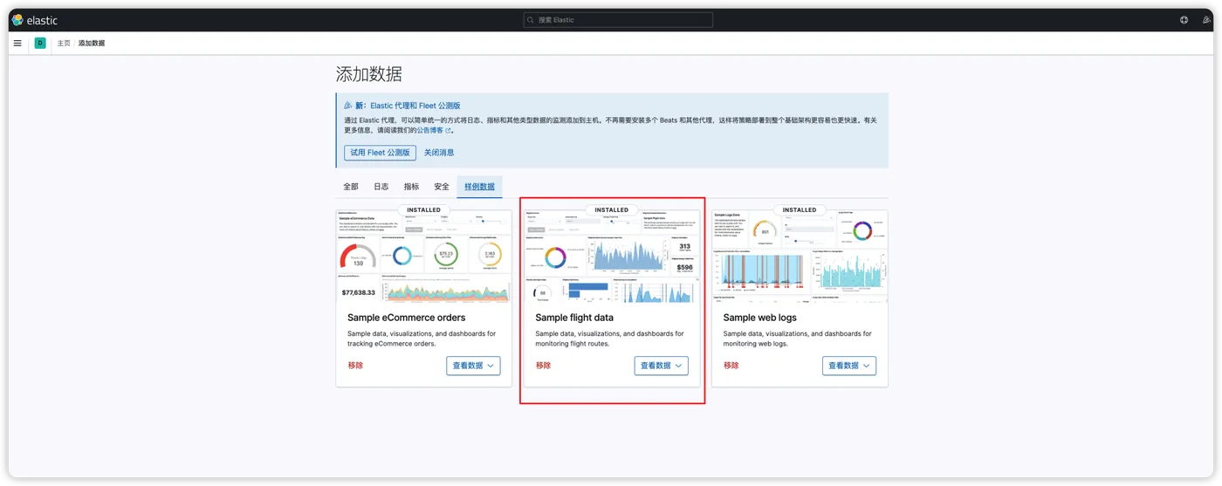Switch to the 指标 tab

412,187
